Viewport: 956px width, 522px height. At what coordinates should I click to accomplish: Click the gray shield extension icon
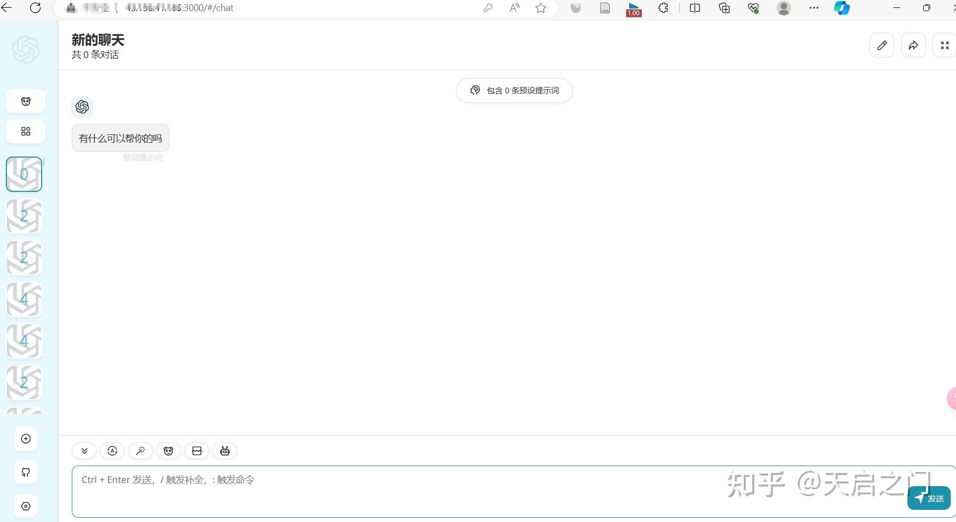[576, 8]
